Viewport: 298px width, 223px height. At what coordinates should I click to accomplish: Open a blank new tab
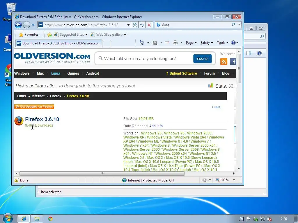pyautogui.click(x=107, y=43)
